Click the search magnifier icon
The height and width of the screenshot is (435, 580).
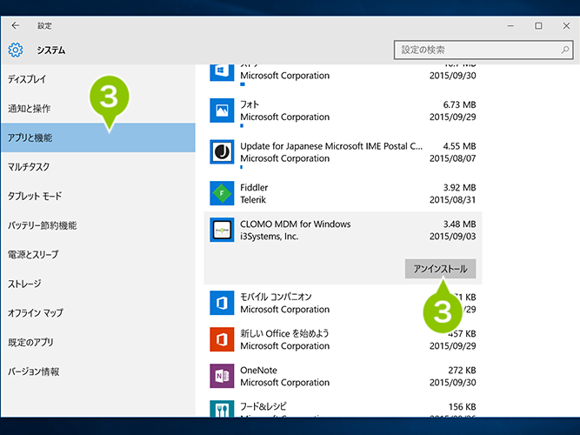point(565,50)
